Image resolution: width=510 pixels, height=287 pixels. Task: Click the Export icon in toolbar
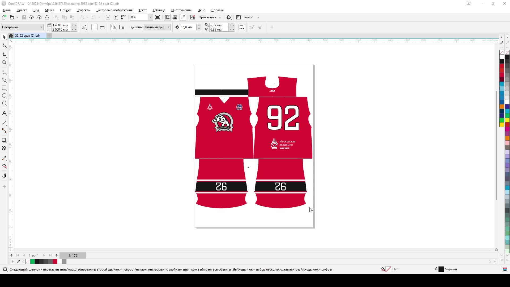tap(116, 17)
